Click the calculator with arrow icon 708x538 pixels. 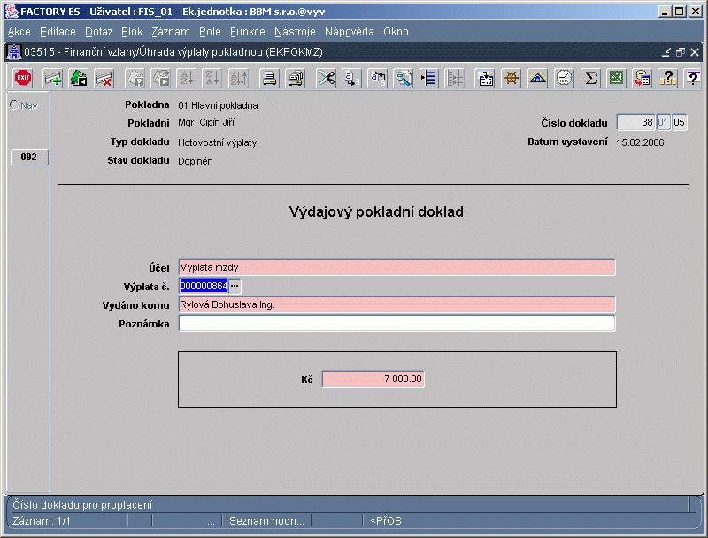pos(486,78)
